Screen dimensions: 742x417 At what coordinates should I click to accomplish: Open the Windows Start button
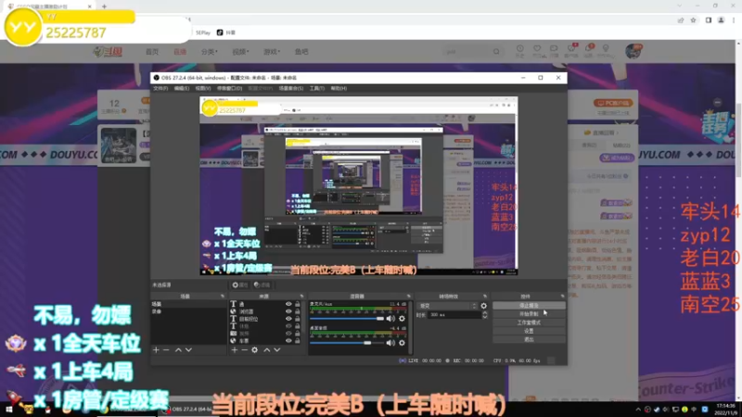tap(8, 410)
